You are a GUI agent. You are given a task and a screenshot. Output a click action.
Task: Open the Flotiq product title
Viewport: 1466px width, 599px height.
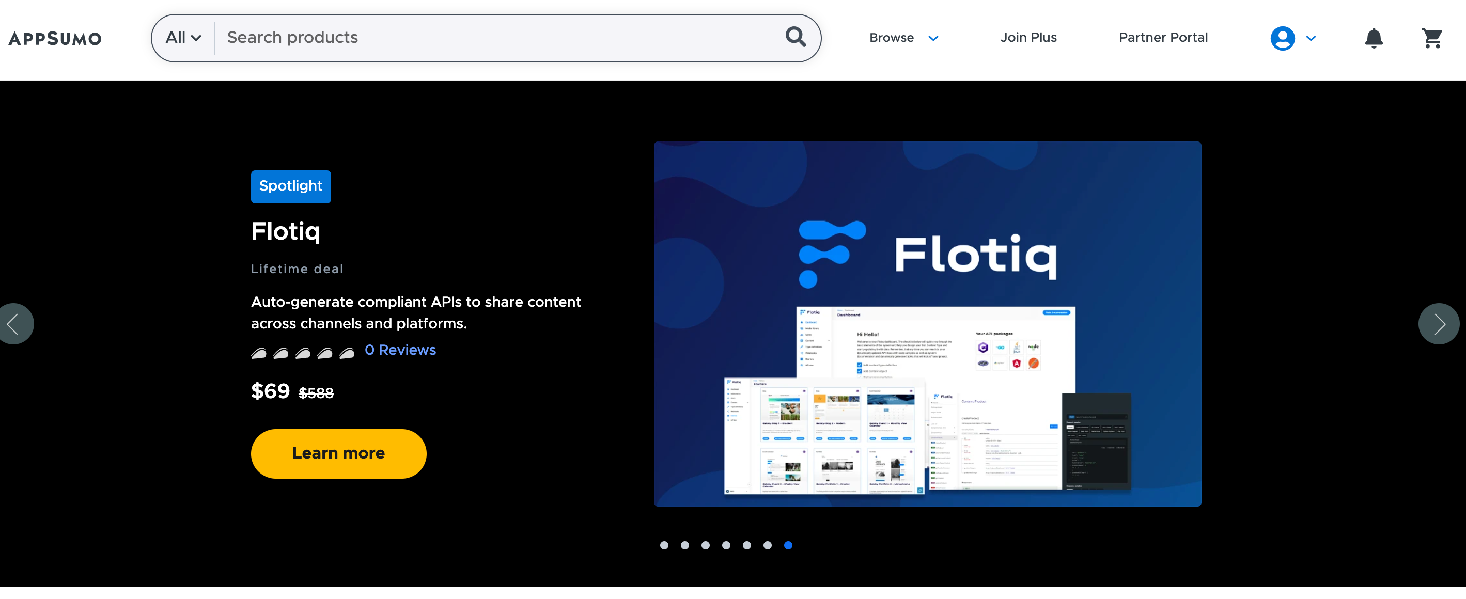(286, 231)
